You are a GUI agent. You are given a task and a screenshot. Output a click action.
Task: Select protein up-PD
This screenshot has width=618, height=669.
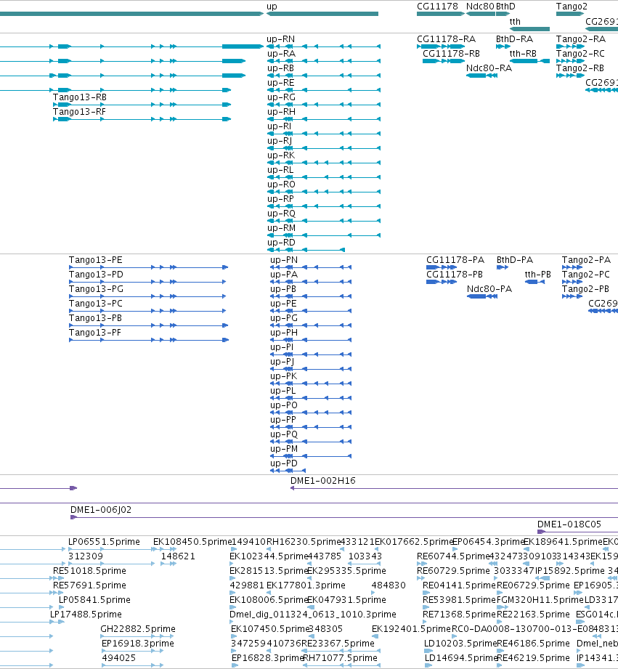(x=288, y=471)
